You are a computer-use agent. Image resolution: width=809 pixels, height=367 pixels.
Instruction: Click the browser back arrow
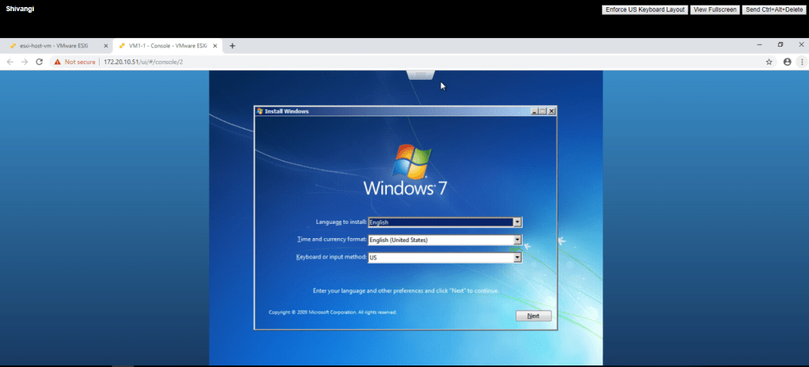(x=10, y=62)
